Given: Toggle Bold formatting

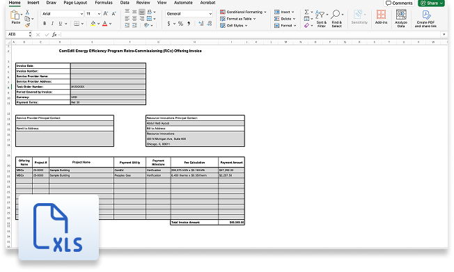Looking at the screenshot, I should [45, 24].
